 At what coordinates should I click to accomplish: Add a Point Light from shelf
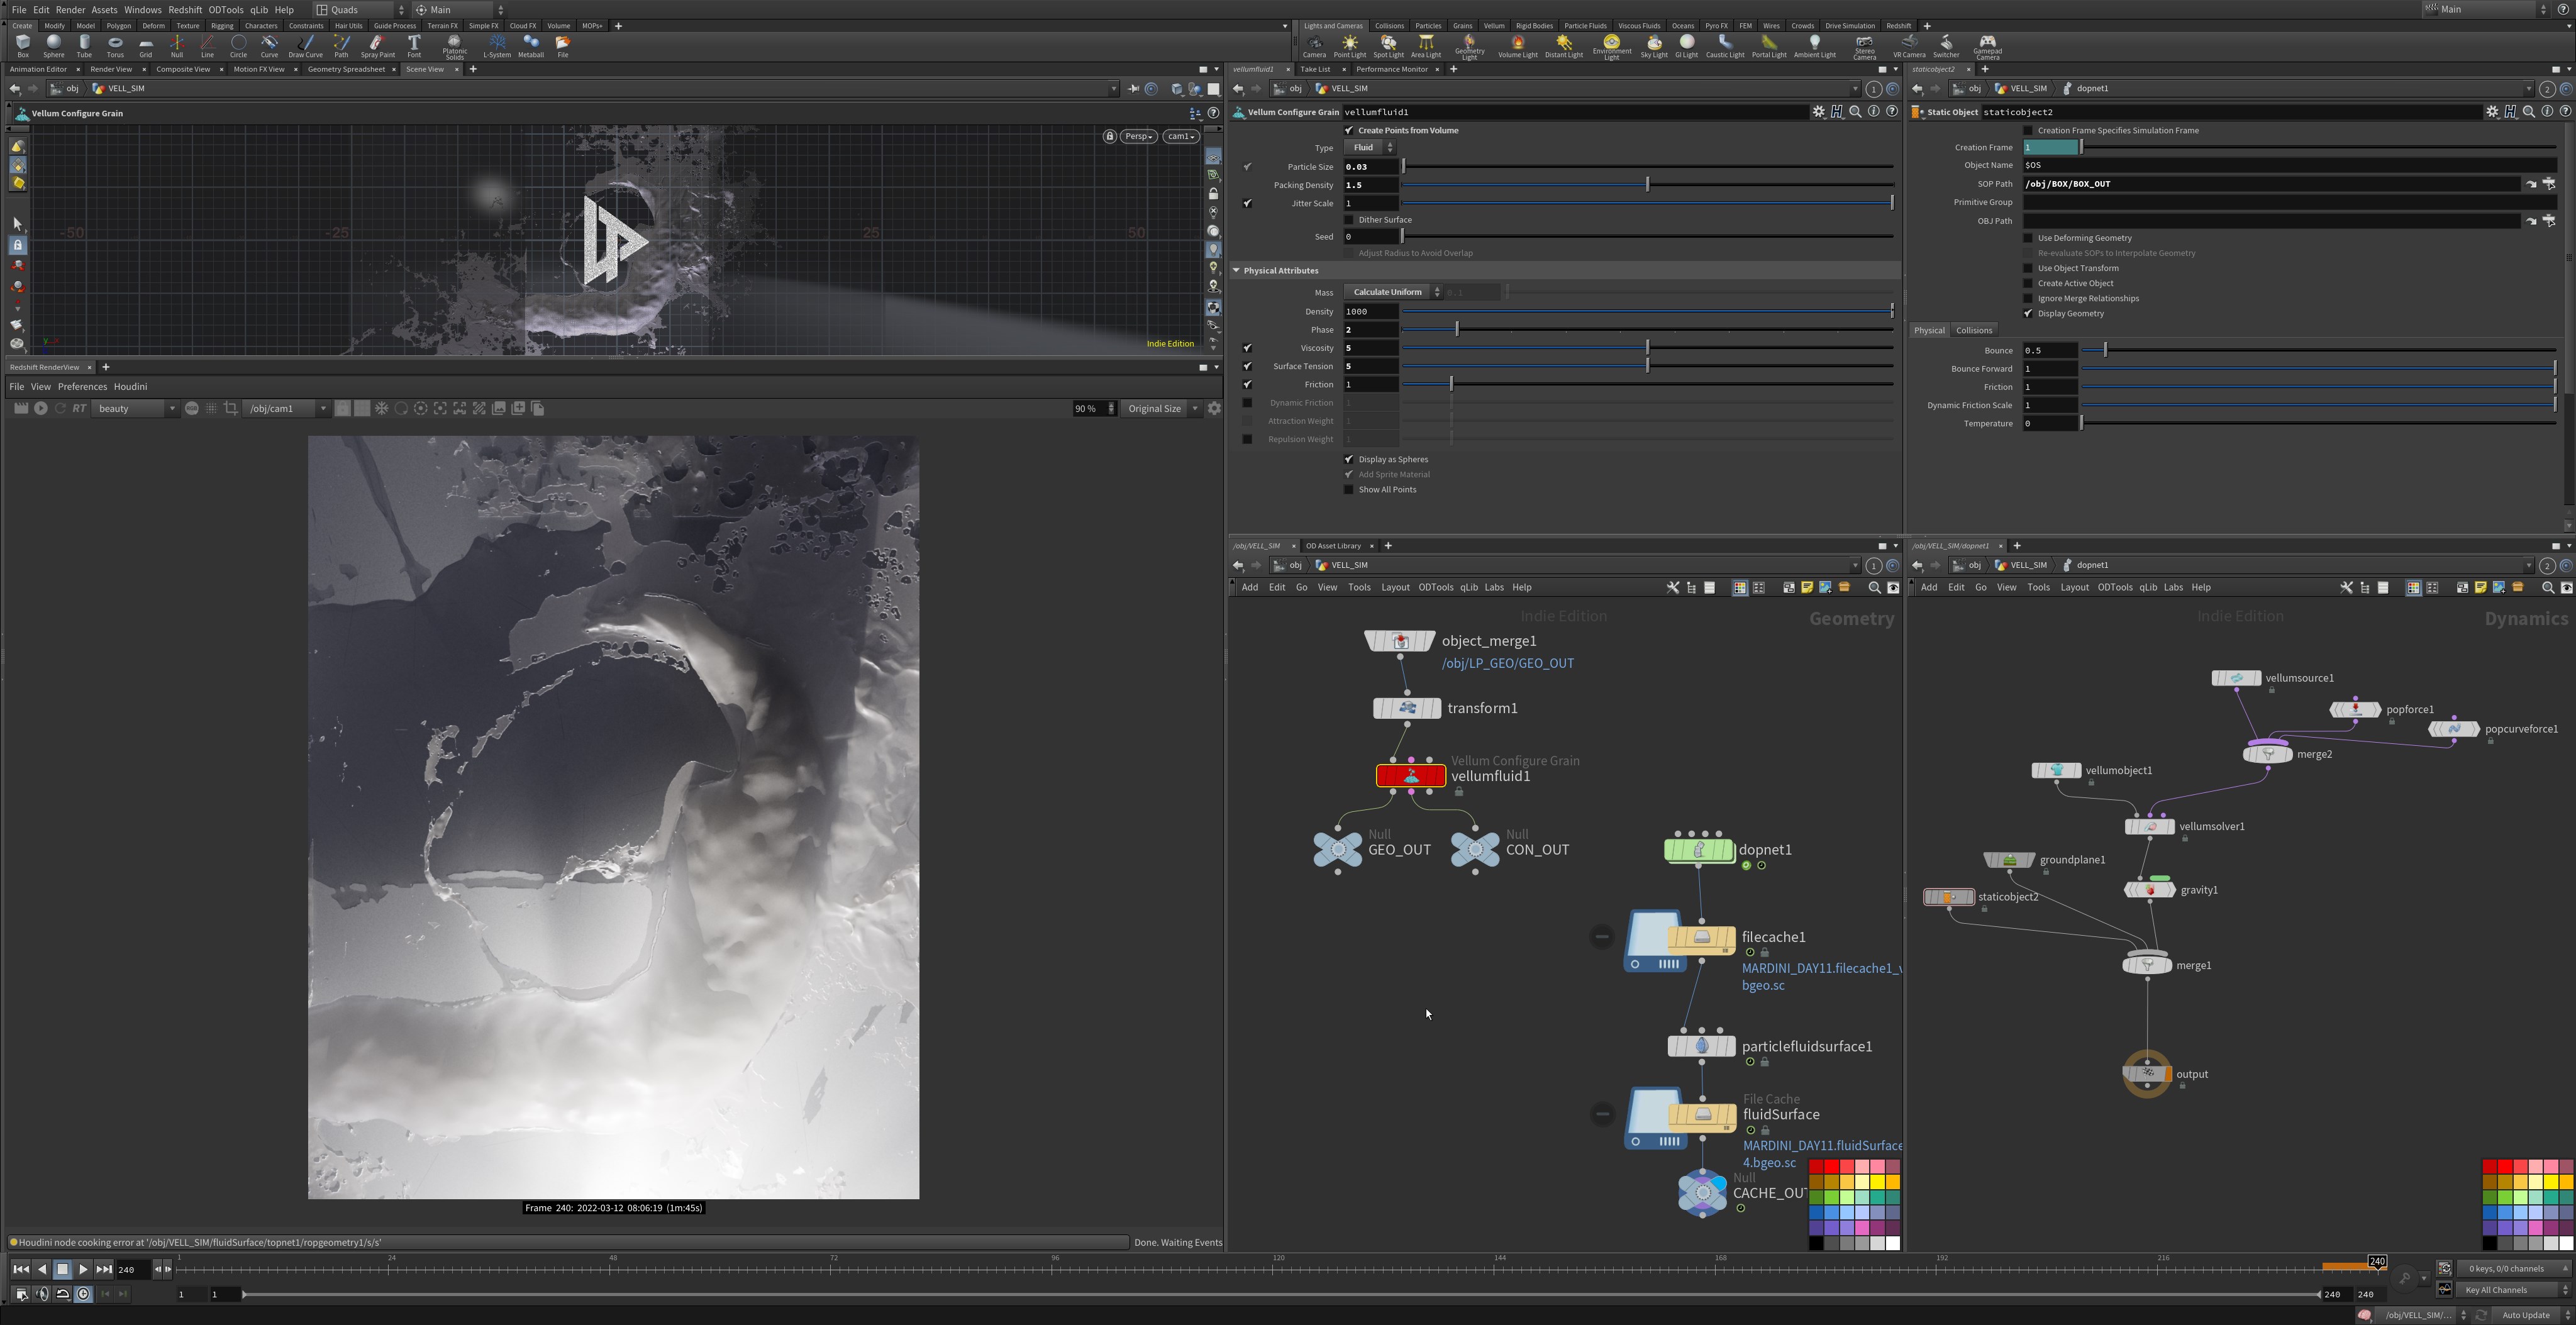(1349, 46)
